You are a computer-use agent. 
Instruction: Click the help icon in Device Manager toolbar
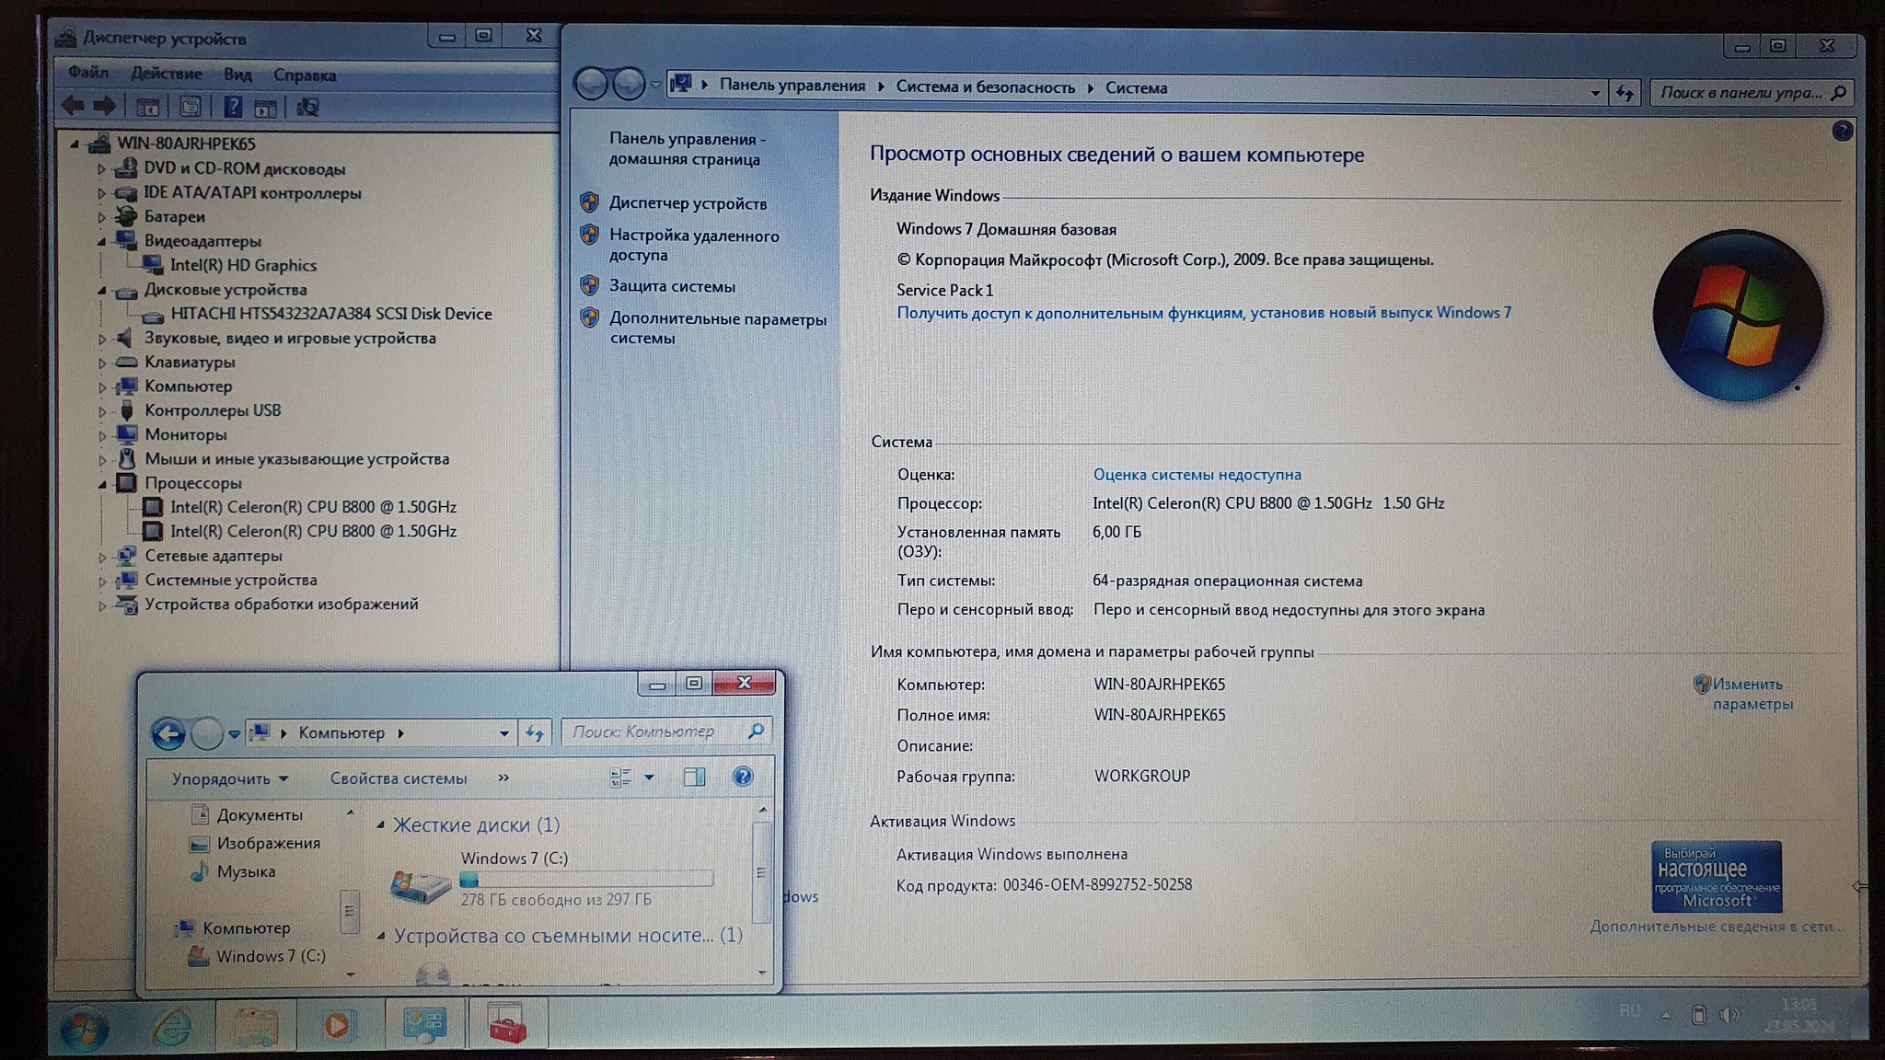coord(233,107)
